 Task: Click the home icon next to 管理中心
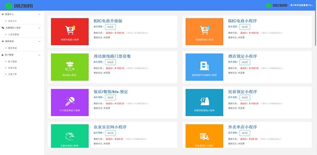click(x=2, y=14)
